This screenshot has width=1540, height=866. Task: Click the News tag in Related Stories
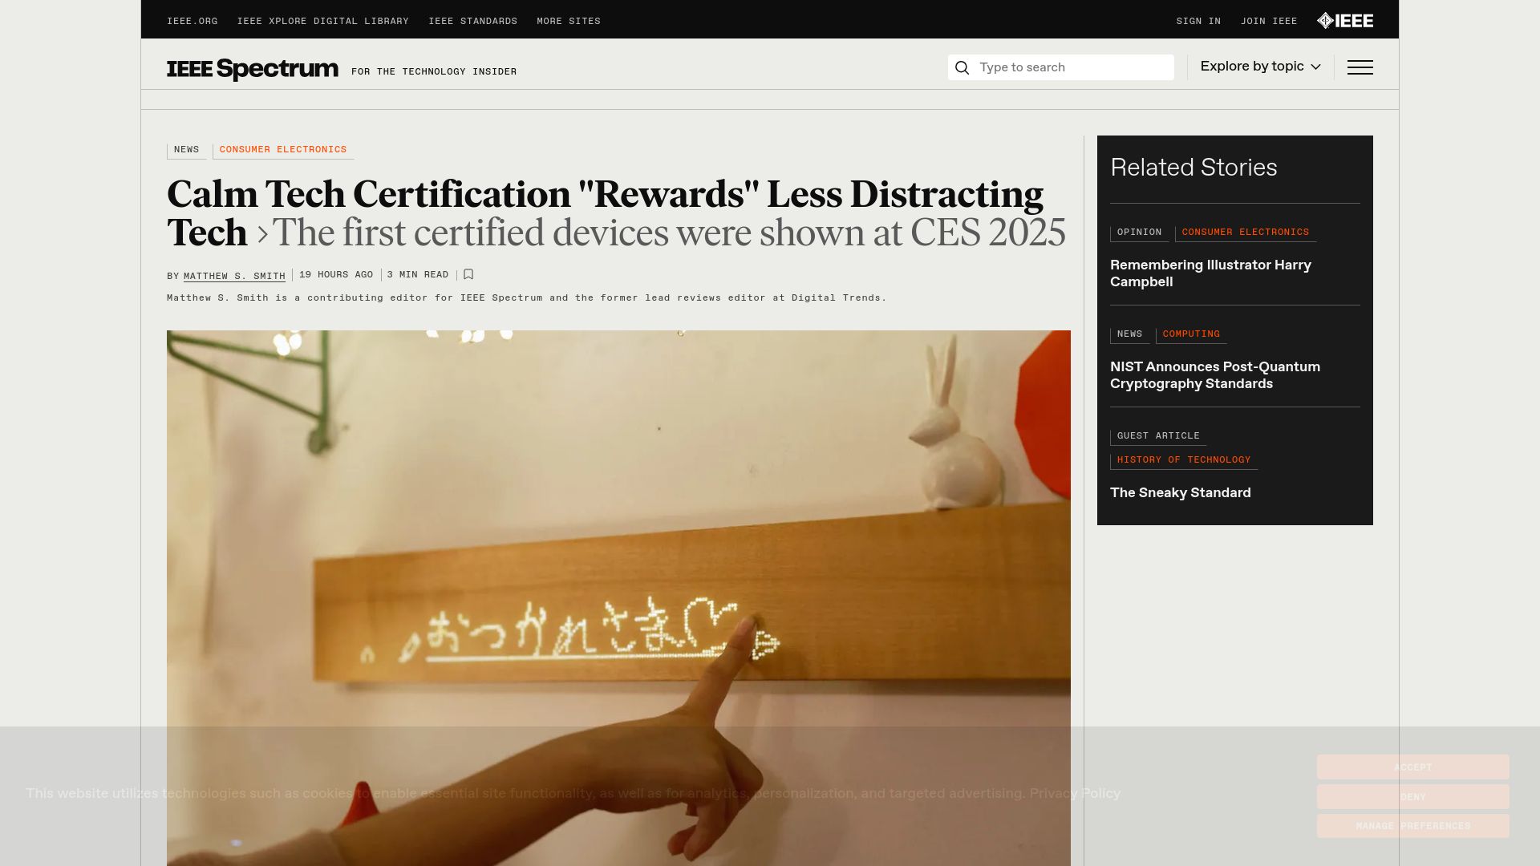tap(1129, 334)
